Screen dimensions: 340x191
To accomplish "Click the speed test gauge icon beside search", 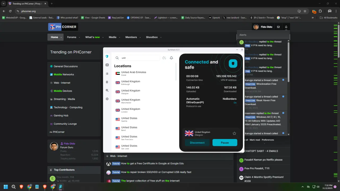I will point(164,58).
